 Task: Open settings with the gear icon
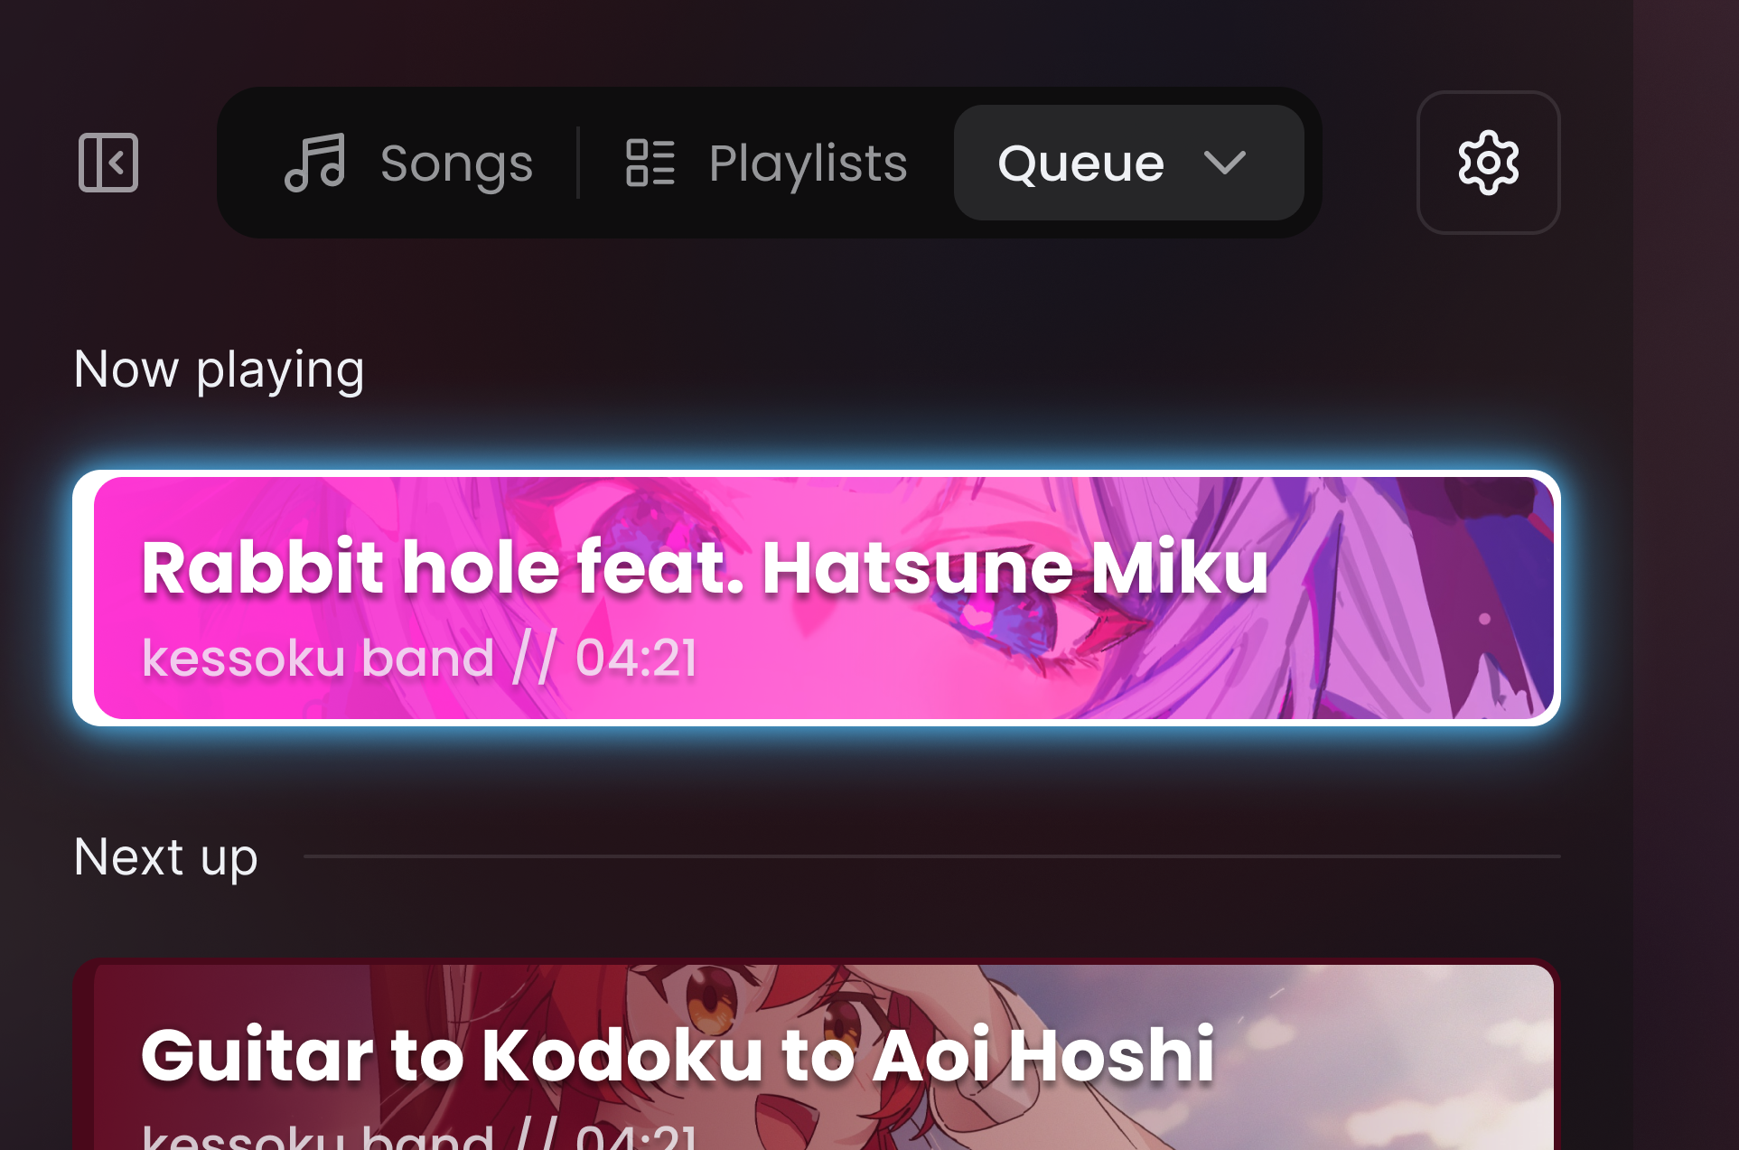[x=1488, y=163]
